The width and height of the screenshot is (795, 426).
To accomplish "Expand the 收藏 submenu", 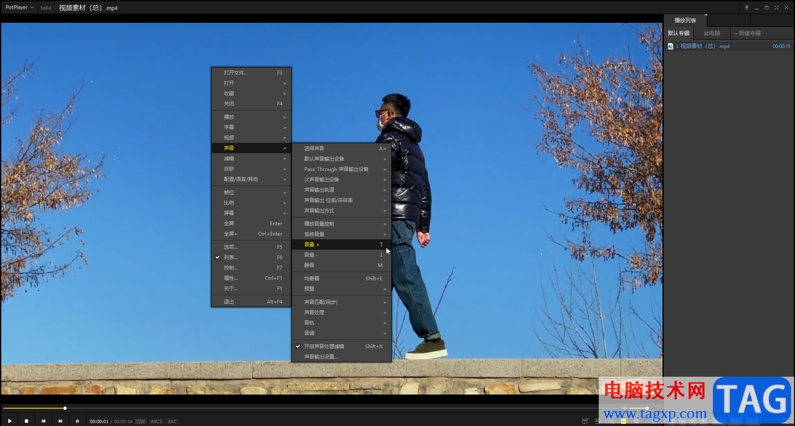I will click(x=251, y=94).
